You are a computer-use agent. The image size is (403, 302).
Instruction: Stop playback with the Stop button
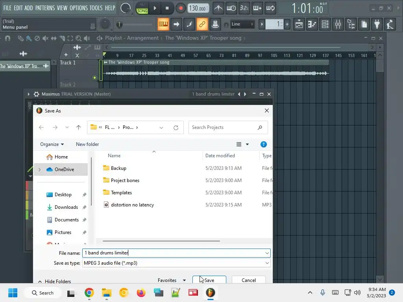pyautogui.click(x=167, y=8)
